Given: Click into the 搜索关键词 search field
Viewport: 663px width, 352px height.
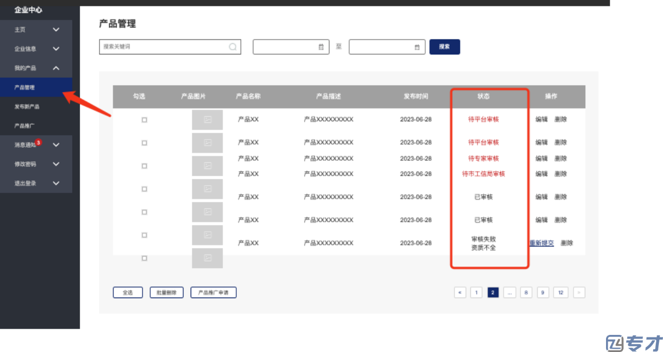Looking at the screenshot, I should pyautogui.click(x=163, y=47).
